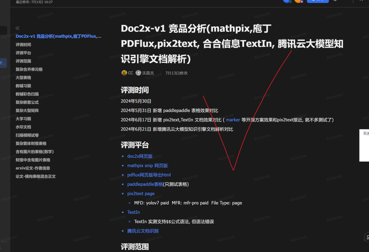Click CC's avatar below the document title
369x252 pixels.
coord(124,73)
